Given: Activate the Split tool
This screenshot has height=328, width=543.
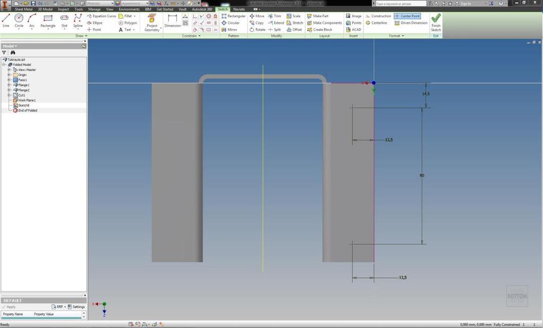Looking at the screenshot, I should click(274, 30).
